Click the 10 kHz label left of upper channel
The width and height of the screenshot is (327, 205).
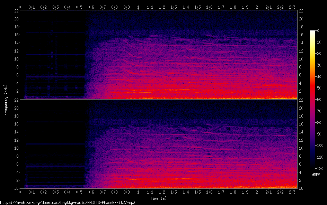pyautogui.click(x=16, y=59)
